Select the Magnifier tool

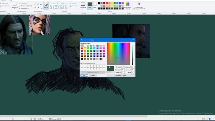pyautogui.click(x=41, y=7)
